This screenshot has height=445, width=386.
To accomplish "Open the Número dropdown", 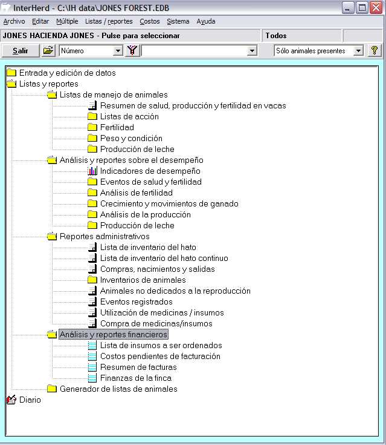I will 117,51.
